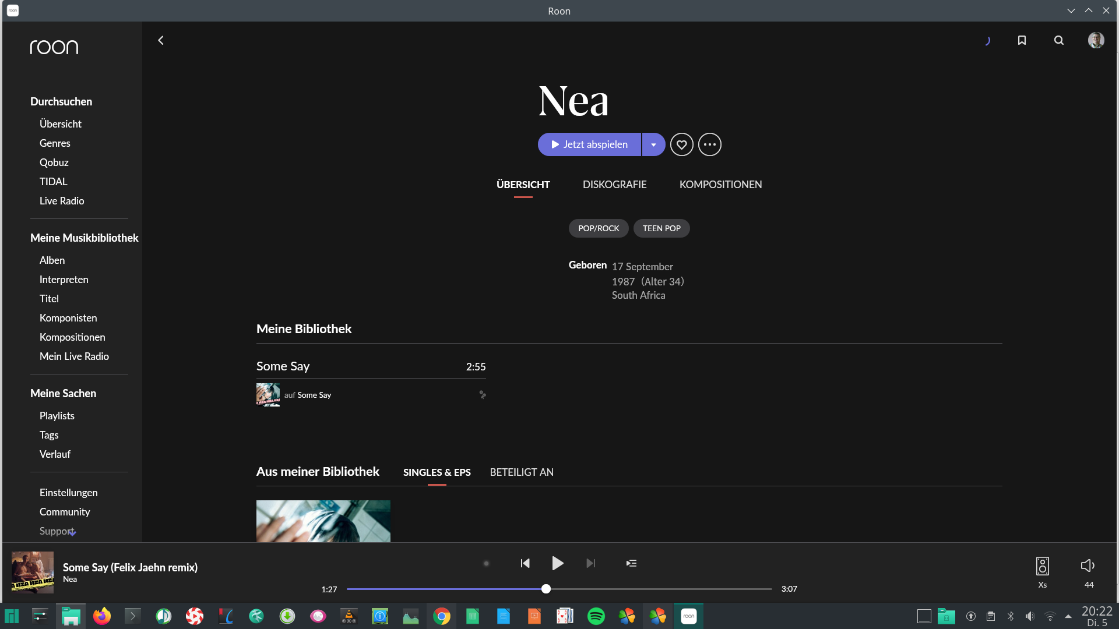Open Übersicht in the sidebar
Screen dimensions: 1119x629
pos(61,124)
